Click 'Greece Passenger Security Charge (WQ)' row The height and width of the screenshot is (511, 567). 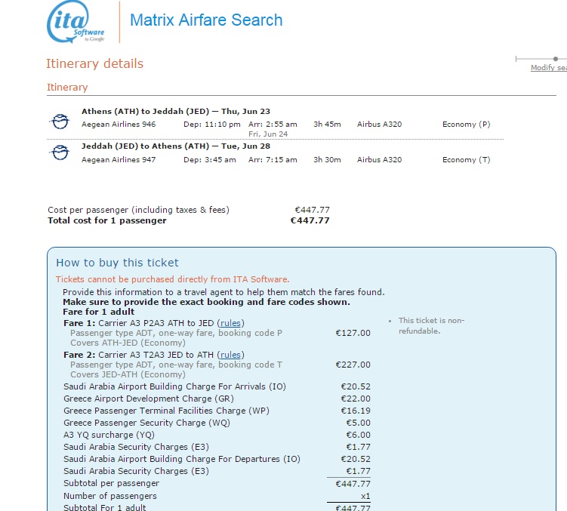(217, 423)
